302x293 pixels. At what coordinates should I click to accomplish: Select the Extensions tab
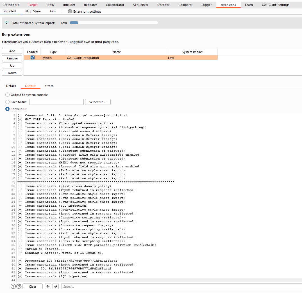click(x=228, y=5)
